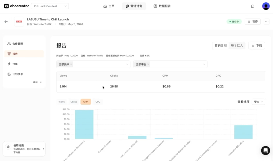Open the user profile avatar
The width and height of the screenshot is (273, 161).
266,6
